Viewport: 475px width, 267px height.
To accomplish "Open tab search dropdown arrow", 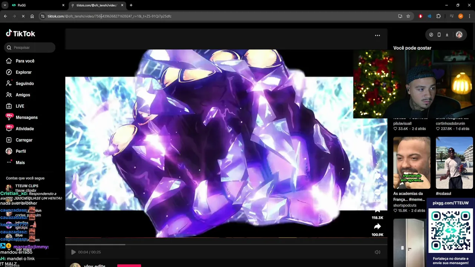I will pyautogui.click(x=5, y=5).
